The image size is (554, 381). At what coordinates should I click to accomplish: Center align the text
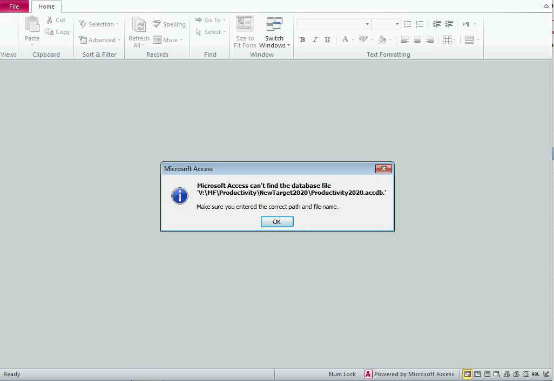click(x=417, y=40)
